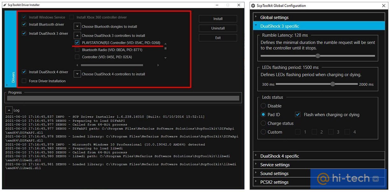Click device list scroll up arrow
Screen dimensions: 390x192
165,43
